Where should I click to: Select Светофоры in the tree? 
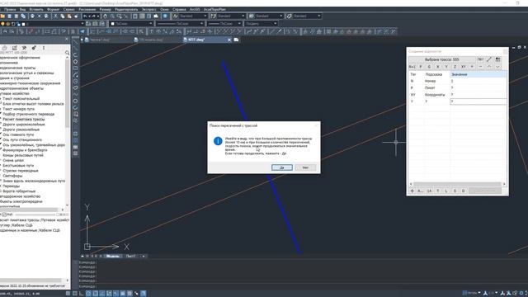(x=12, y=176)
